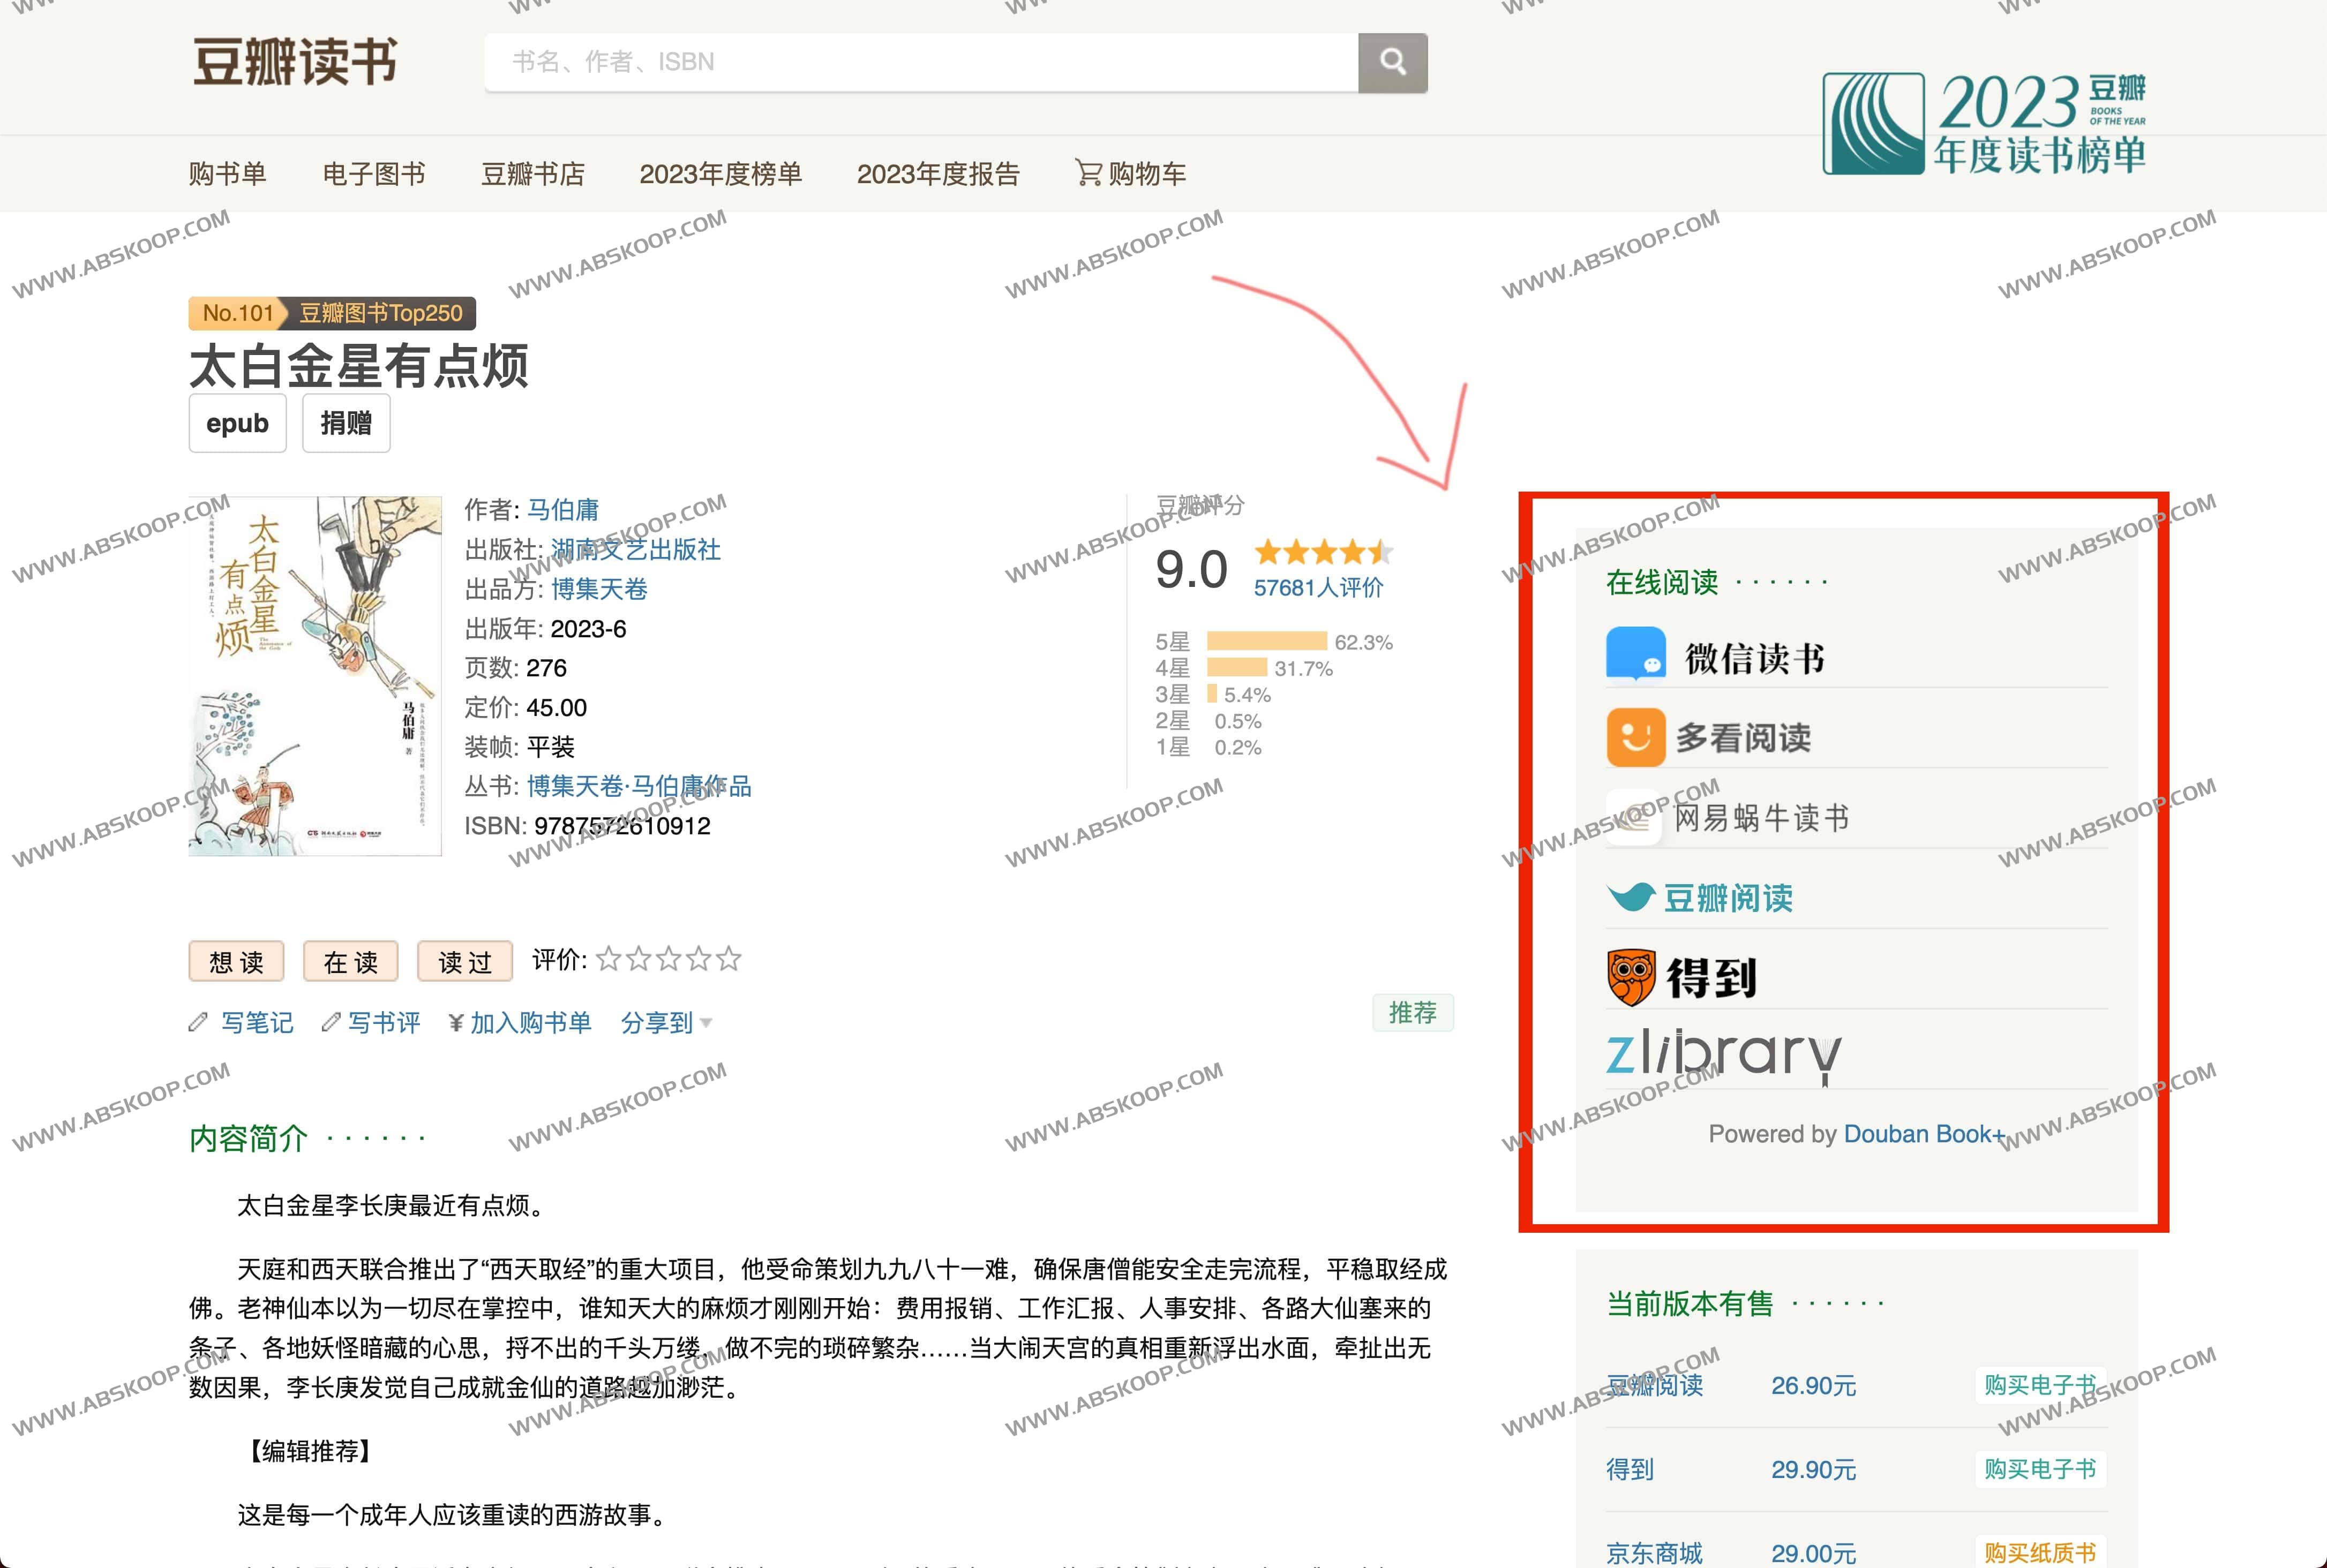Open 微信读书 online reading icon
Image resolution: width=2327 pixels, height=1568 pixels.
click(x=1636, y=655)
